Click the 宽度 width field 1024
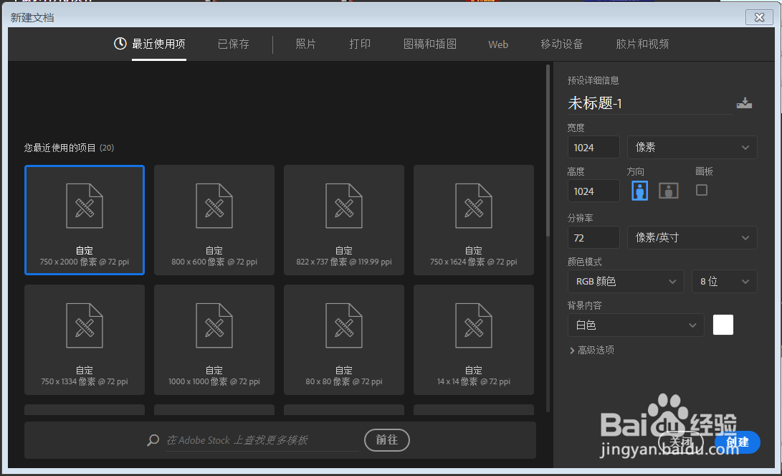 593,147
